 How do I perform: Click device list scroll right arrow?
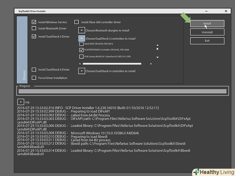[151, 64]
